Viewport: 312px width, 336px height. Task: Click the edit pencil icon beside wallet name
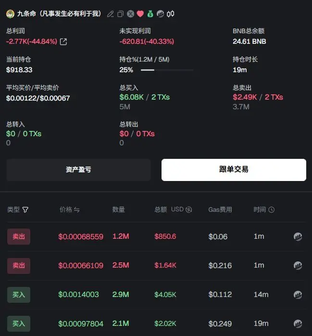click(111, 14)
